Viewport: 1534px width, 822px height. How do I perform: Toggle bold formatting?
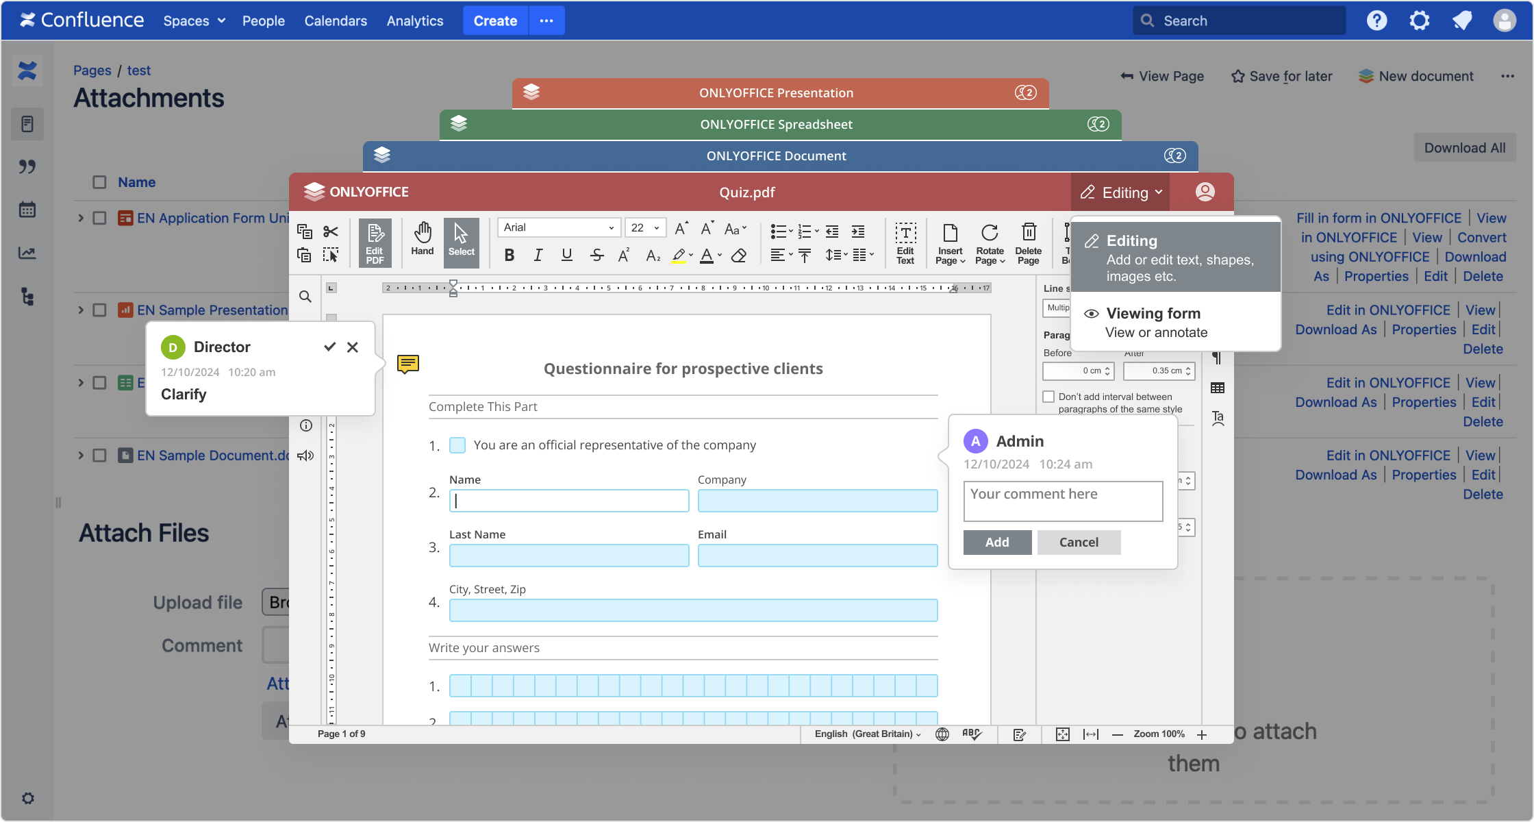click(509, 256)
